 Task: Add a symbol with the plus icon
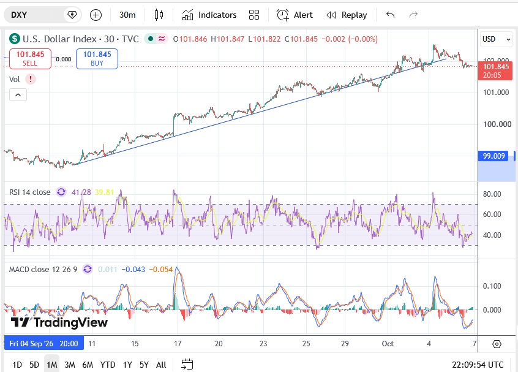point(96,15)
